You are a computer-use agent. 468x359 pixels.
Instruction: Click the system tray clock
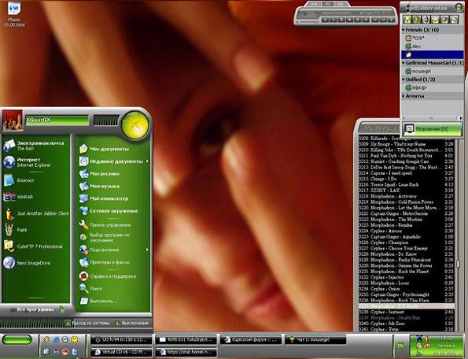445,346
